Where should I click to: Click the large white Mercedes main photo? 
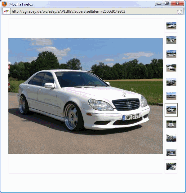(x=86, y=96)
